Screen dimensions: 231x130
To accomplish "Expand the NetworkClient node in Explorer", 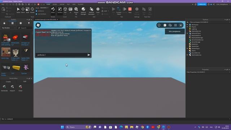I will (187, 34).
